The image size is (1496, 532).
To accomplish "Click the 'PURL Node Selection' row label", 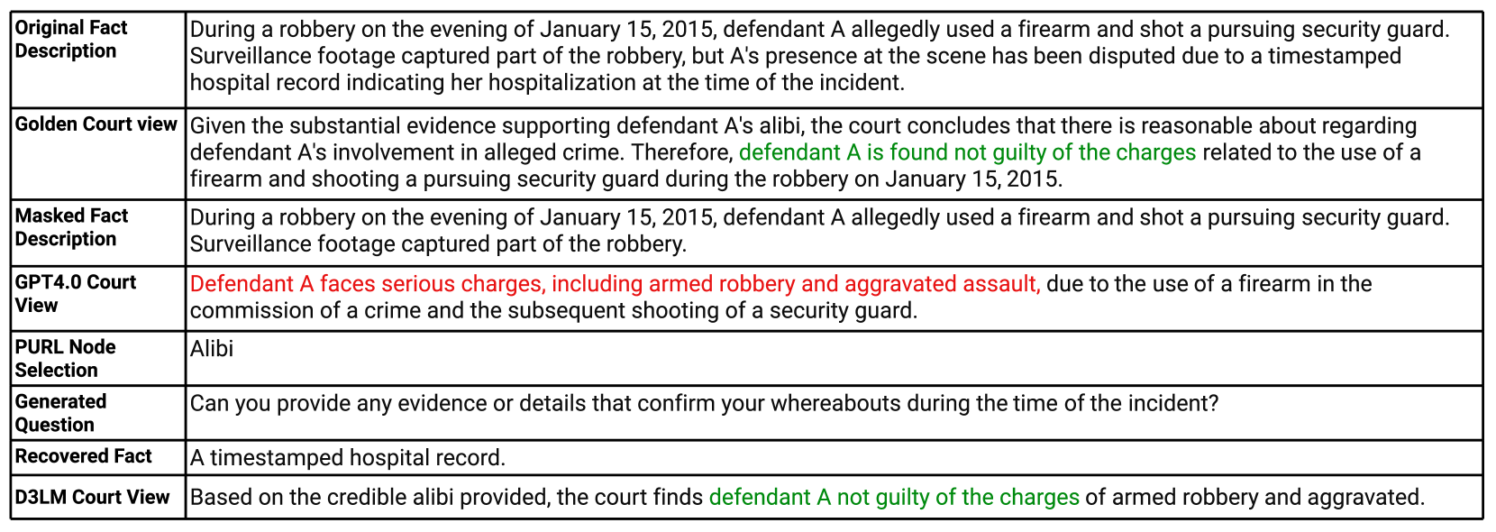I will click(x=65, y=359).
